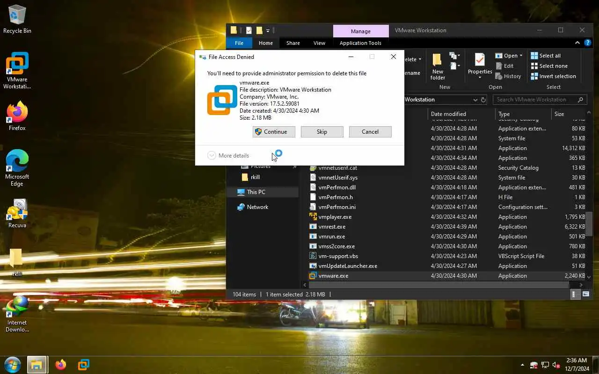The height and width of the screenshot is (374, 599).
Task: Click Invert selection in ribbon
Action: point(553,76)
